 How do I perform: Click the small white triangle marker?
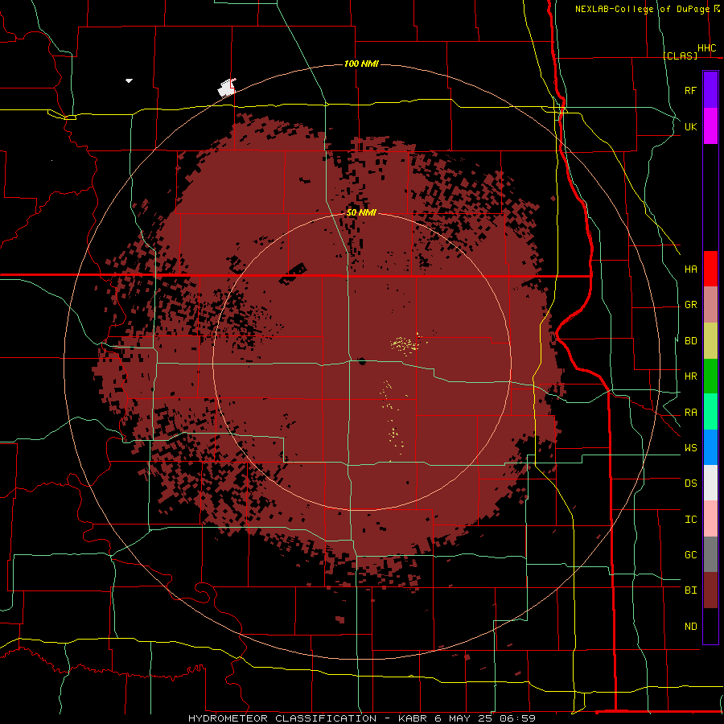point(129,80)
